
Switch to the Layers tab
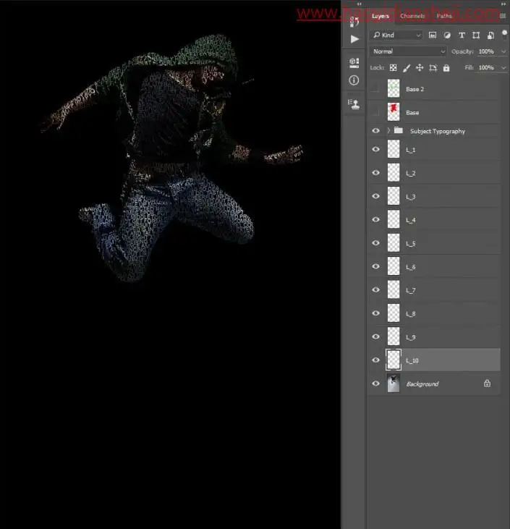click(381, 16)
